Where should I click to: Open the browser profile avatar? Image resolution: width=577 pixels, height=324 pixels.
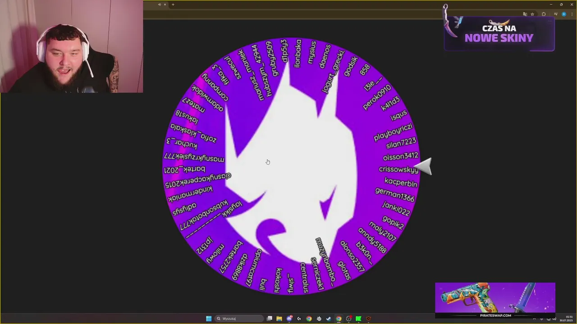[564, 14]
